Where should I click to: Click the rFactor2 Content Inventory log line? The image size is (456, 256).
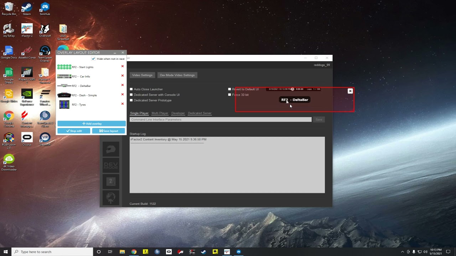(x=168, y=139)
